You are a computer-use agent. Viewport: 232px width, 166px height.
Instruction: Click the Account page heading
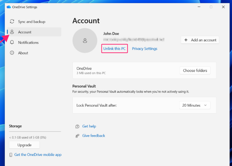click(x=86, y=21)
